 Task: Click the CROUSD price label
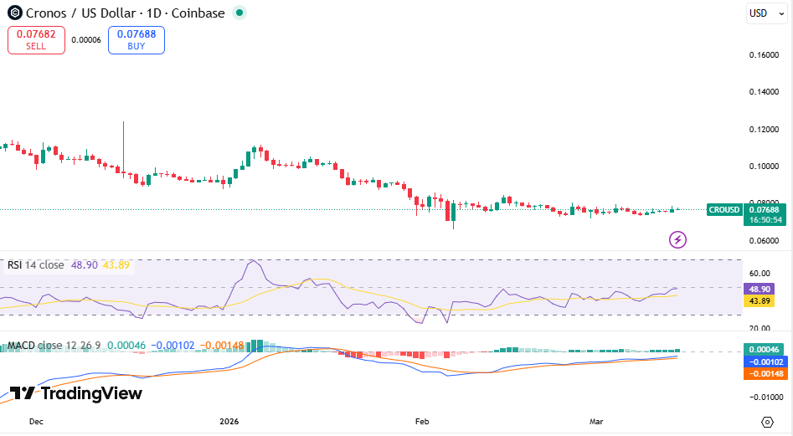(x=724, y=210)
